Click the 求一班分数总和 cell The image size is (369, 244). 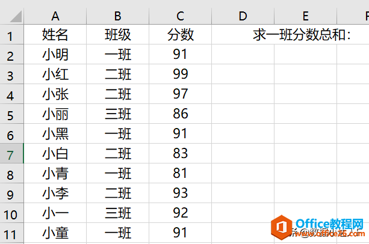(x=302, y=34)
